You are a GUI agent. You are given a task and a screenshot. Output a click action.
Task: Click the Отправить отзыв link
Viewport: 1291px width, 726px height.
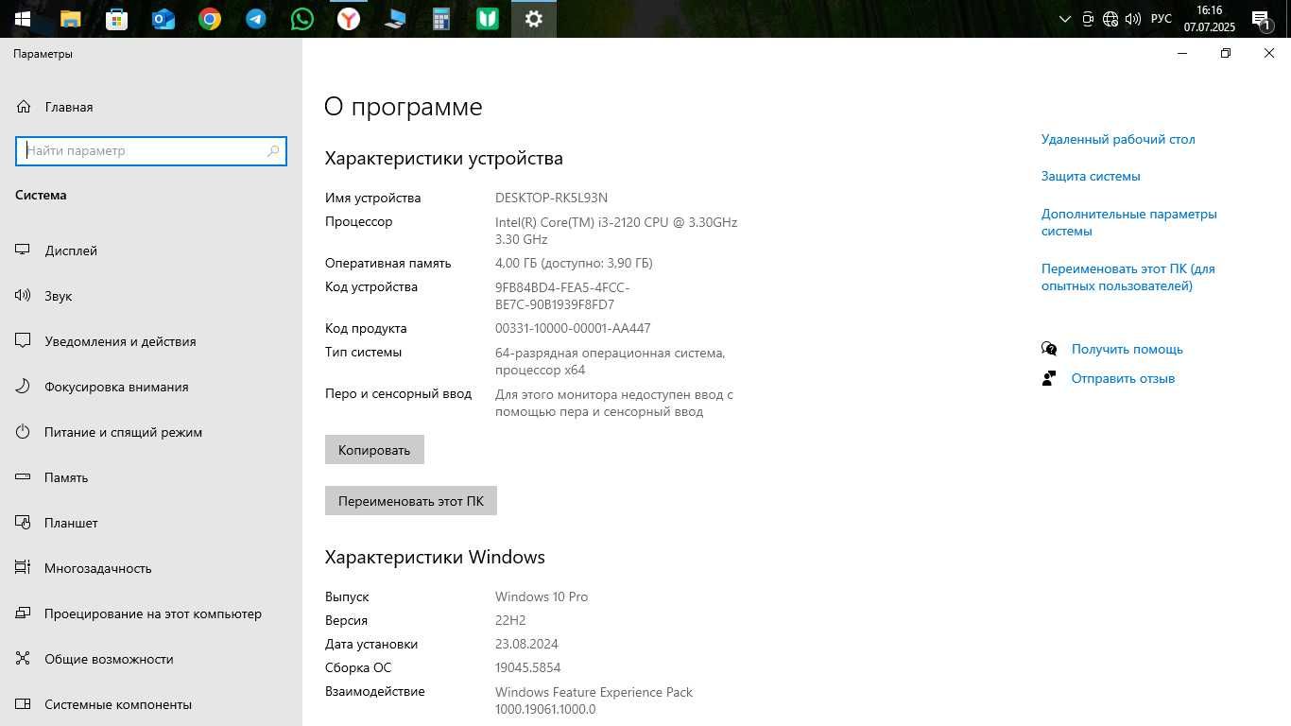pyautogui.click(x=1123, y=378)
